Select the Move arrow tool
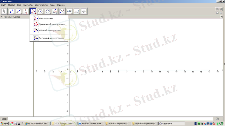 (4, 11)
